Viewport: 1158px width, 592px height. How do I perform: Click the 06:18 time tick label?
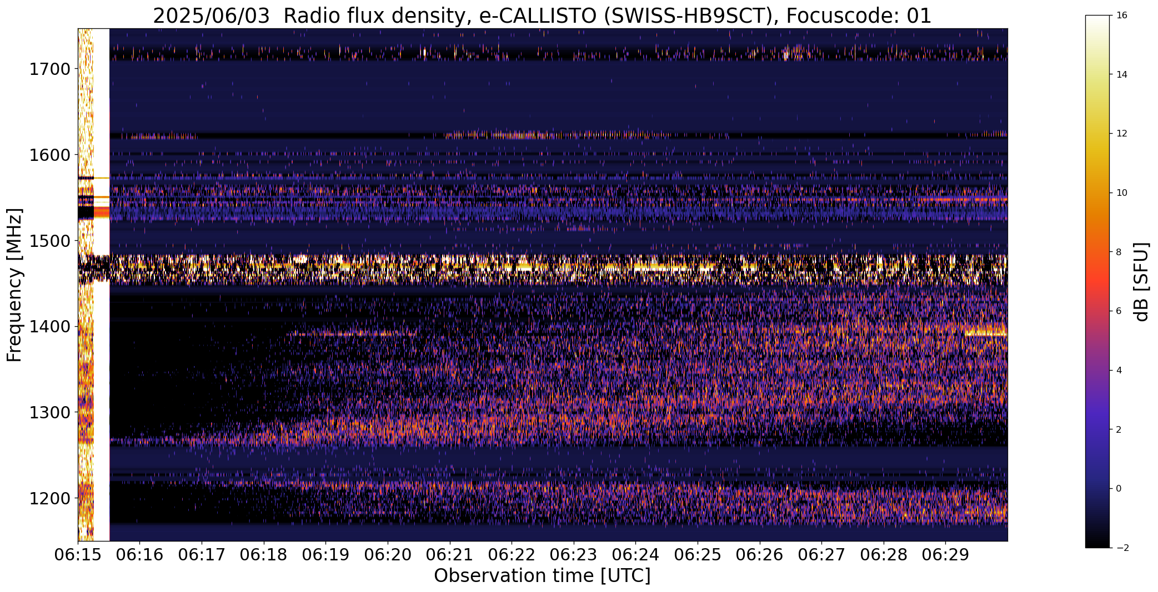click(264, 555)
